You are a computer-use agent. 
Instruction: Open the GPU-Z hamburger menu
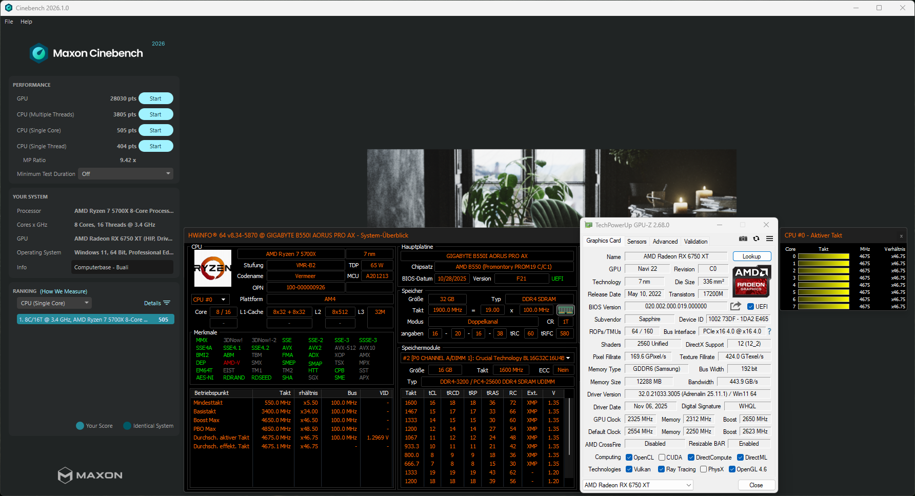coord(769,239)
